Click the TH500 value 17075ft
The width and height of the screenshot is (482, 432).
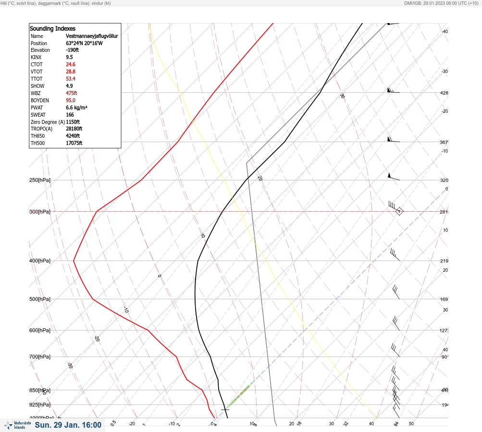click(x=74, y=143)
